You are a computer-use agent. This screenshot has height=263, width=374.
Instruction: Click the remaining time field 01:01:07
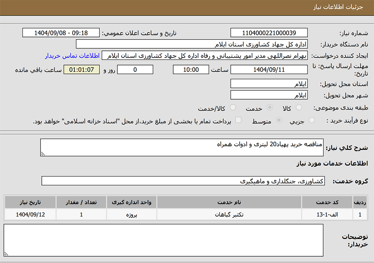click(x=82, y=70)
